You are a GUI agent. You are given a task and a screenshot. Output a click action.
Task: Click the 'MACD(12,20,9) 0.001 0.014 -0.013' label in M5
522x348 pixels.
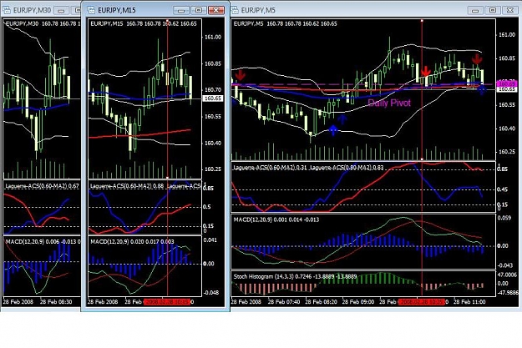[x=276, y=219]
